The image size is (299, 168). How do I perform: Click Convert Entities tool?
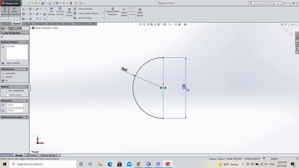pyautogui.click(x=60, y=11)
